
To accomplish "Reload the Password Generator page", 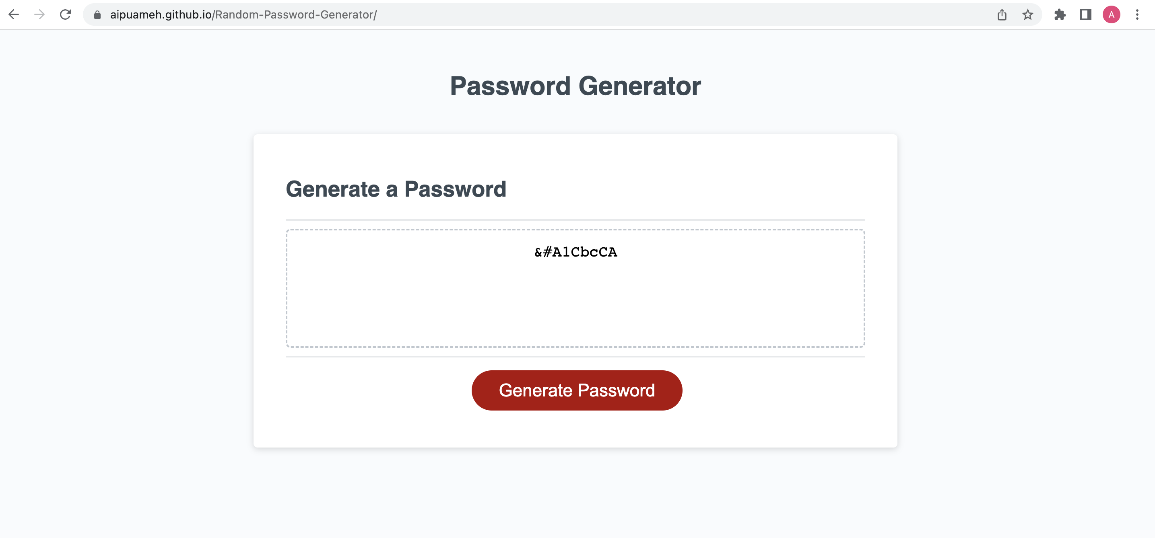I will (x=66, y=14).
